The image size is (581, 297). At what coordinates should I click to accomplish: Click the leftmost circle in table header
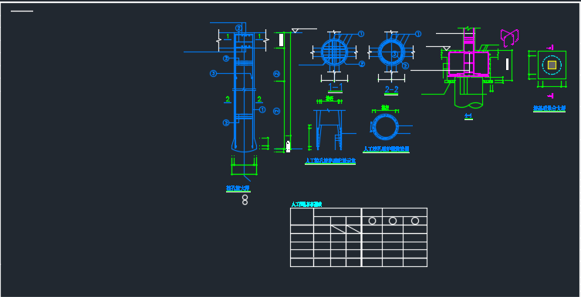[x=373, y=221]
